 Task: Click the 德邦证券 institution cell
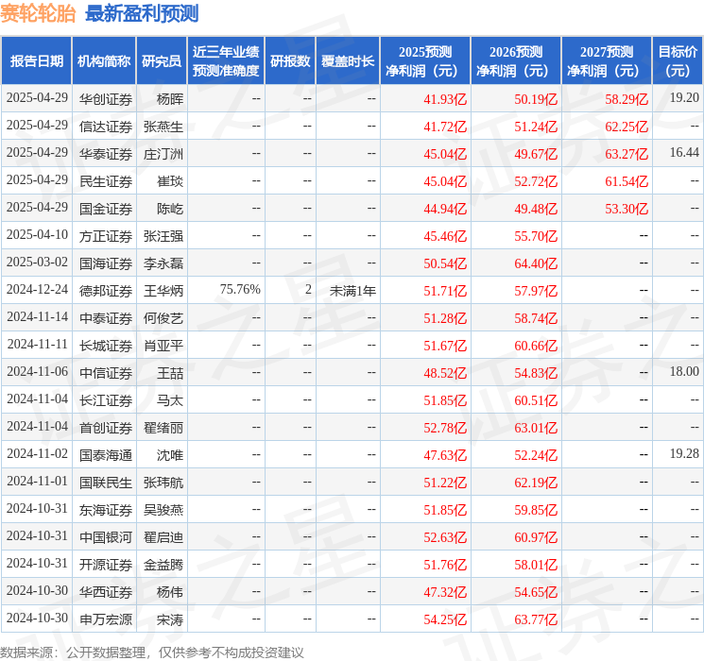point(106,291)
